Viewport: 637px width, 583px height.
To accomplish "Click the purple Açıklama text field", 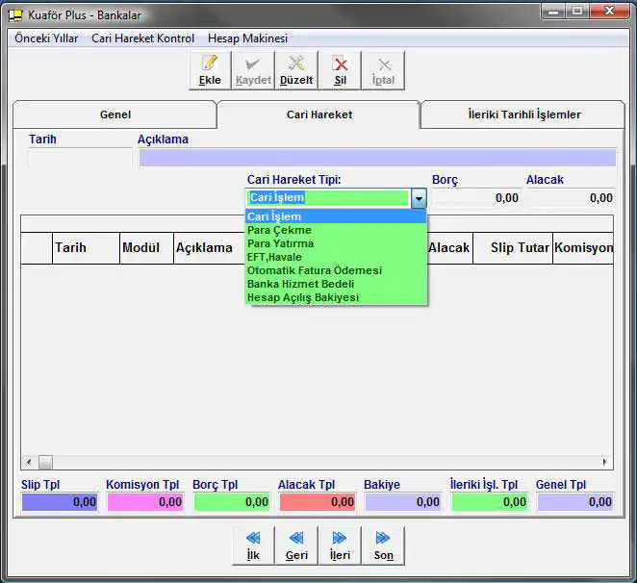I will point(376,159).
